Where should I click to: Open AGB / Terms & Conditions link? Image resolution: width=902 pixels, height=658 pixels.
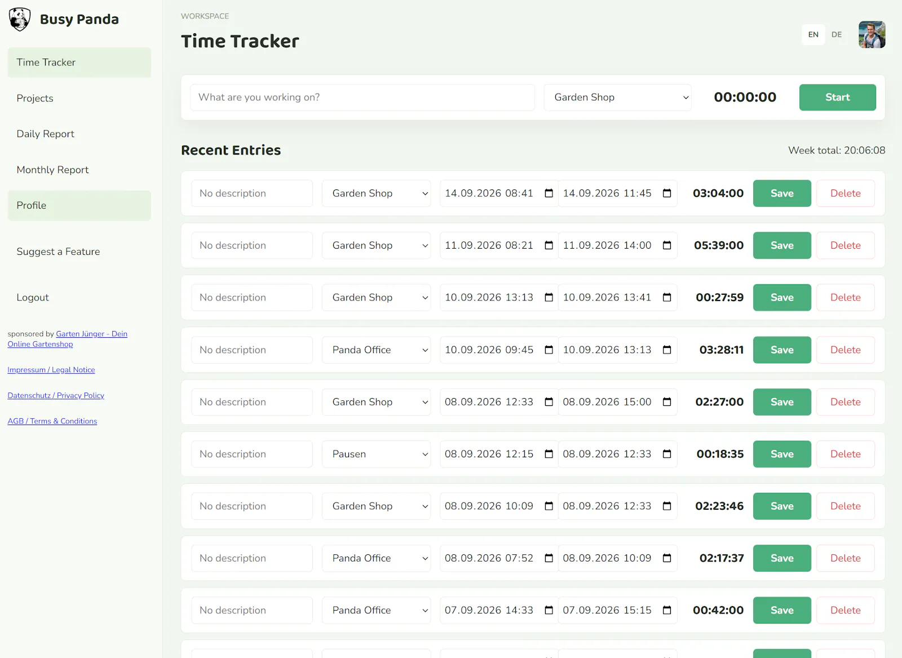[52, 421]
